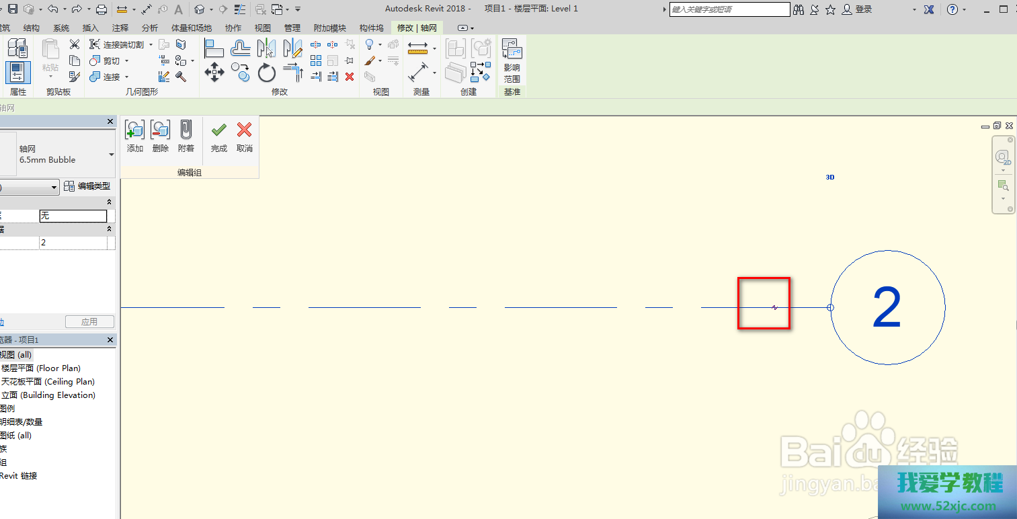The height and width of the screenshot is (519, 1017).
Task: Collapse the first properties section chevron
Action: tap(110, 202)
